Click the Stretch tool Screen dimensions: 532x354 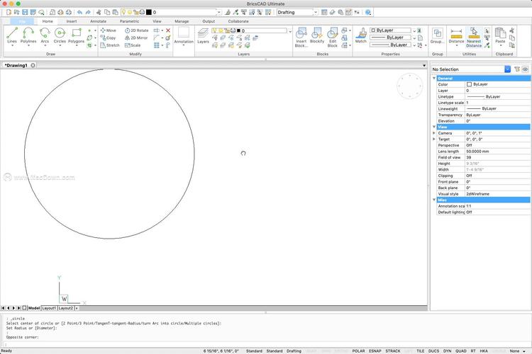pyautogui.click(x=110, y=45)
